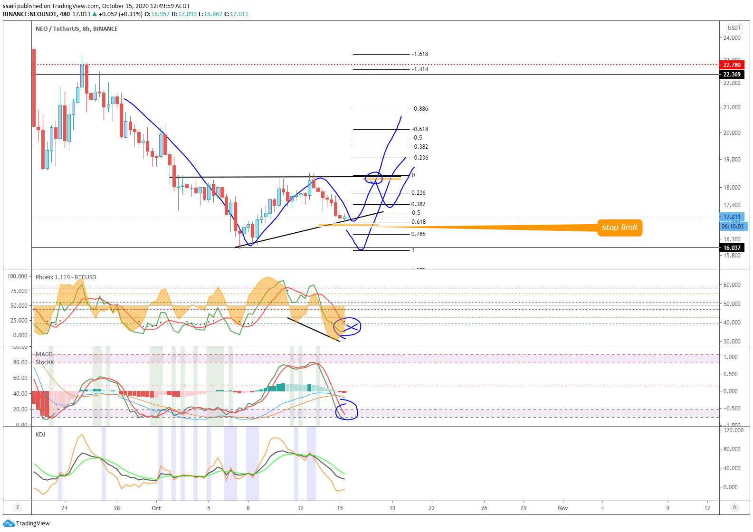
Task: Click the -0.382 Fibonacci level label
Action: click(420, 147)
